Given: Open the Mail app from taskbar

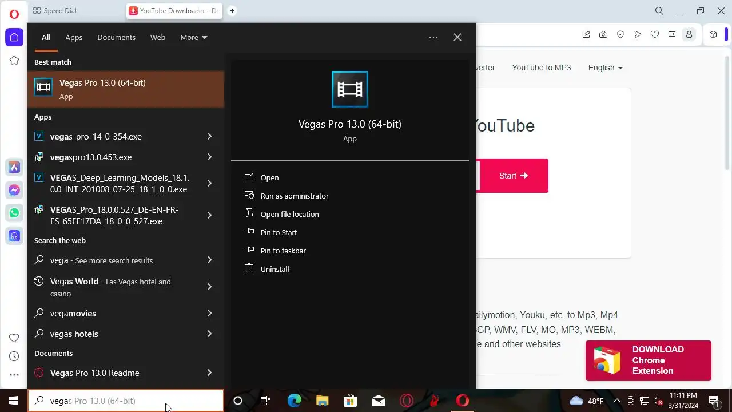Looking at the screenshot, I should pos(378,401).
